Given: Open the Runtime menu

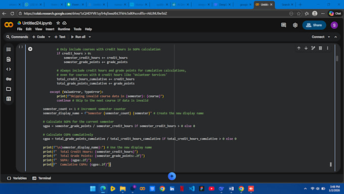Looking at the screenshot, I should pos(64,29).
